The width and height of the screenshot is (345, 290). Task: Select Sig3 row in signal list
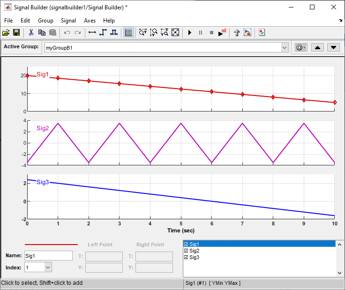(259, 258)
